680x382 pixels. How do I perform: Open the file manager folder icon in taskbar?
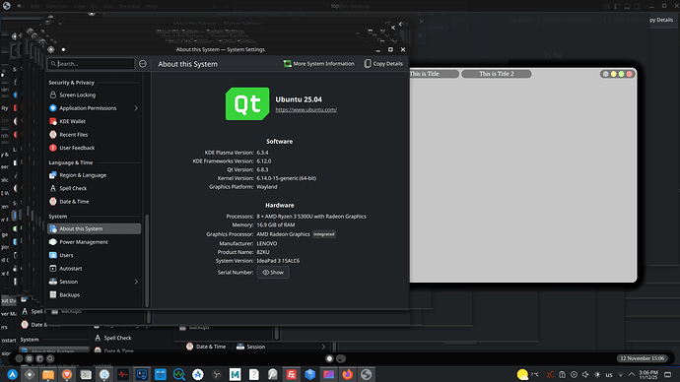coord(48,374)
